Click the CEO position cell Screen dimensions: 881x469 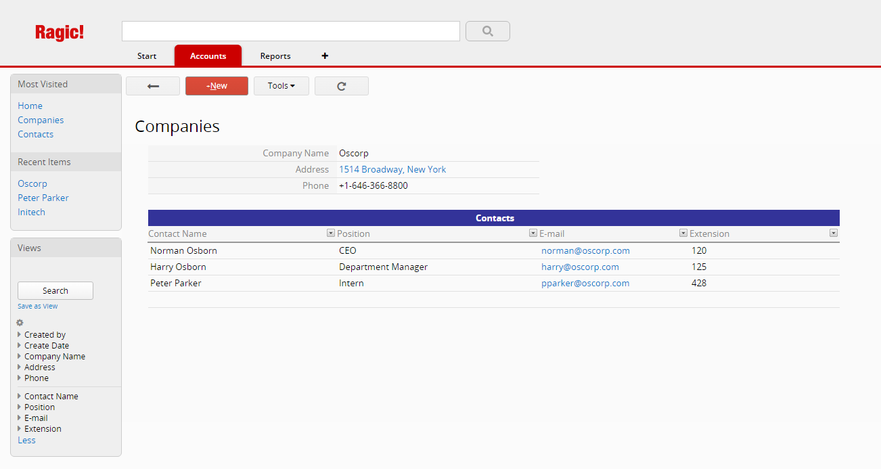[x=348, y=251]
